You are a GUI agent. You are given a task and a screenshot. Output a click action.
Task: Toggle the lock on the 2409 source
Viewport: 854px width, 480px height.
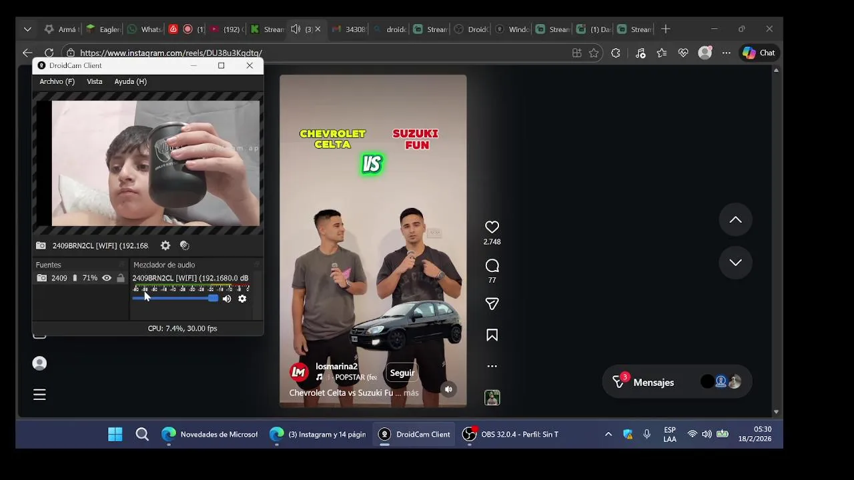[x=121, y=278]
